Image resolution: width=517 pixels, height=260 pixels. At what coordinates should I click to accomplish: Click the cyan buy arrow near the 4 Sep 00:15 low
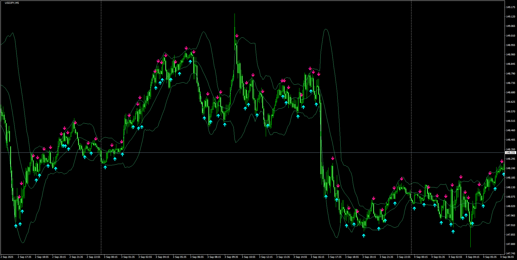tap(415, 208)
